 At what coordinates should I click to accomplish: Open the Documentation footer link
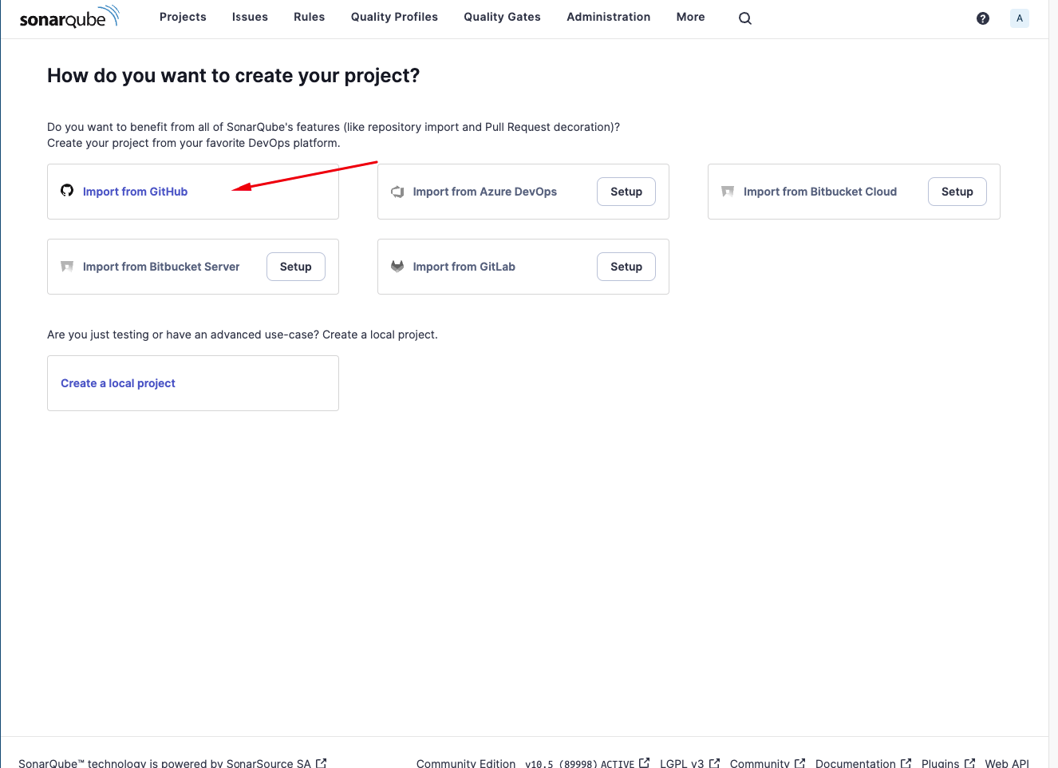click(x=855, y=763)
